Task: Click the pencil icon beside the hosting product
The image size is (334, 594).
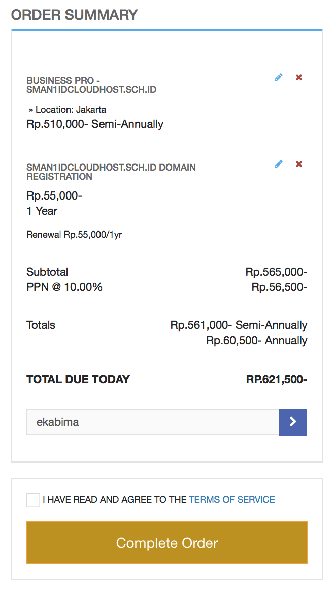Action: coord(278,77)
